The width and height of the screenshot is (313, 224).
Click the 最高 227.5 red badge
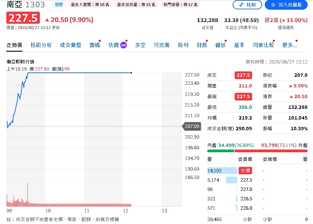point(243,96)
